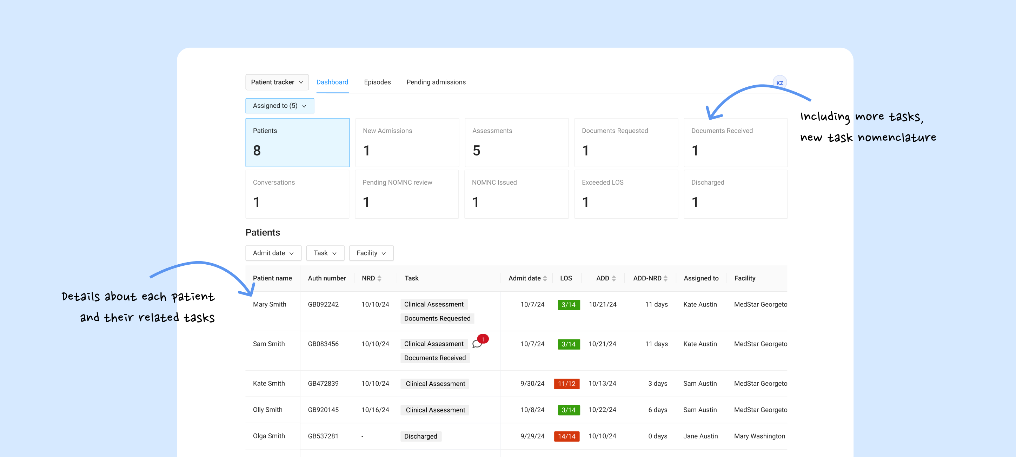Open the Patient tracker dropdown

pyautogui.click(x=277, y=82)
